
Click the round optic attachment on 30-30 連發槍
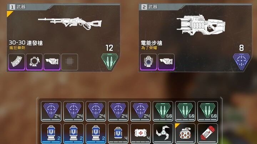pos(34,62)
